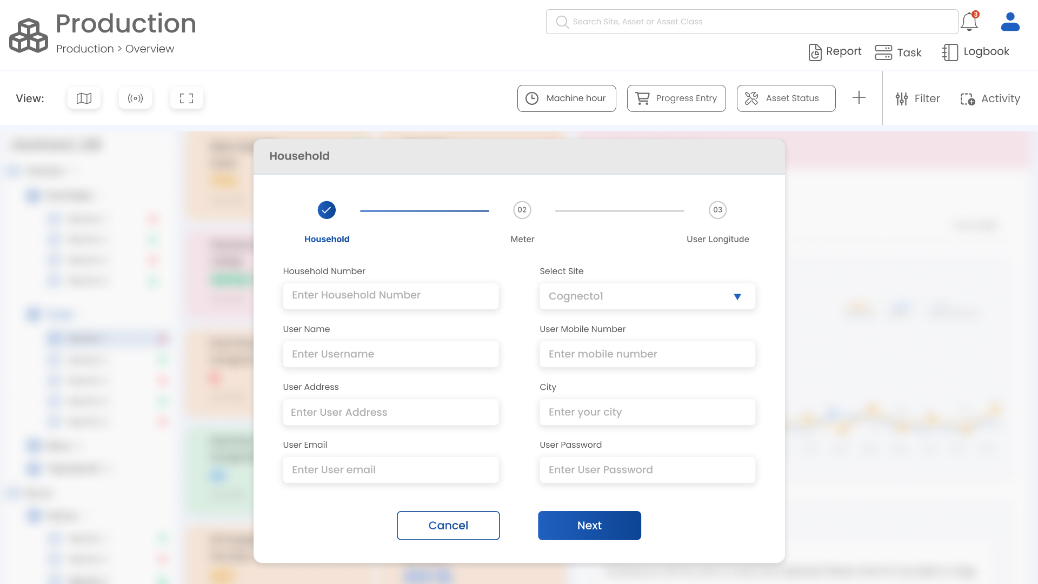Cancel the Household form

coord(448,526)
